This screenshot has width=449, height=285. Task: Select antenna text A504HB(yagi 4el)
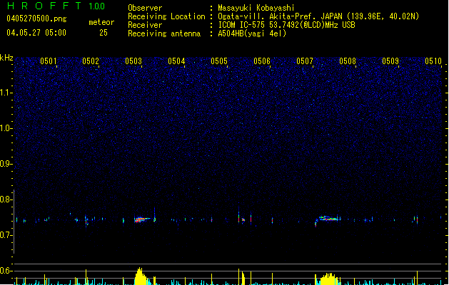point(252,33)
